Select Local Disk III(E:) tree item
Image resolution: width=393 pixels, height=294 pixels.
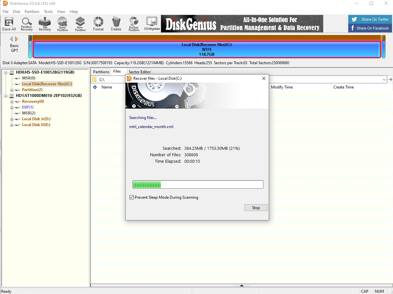(36, 125)
